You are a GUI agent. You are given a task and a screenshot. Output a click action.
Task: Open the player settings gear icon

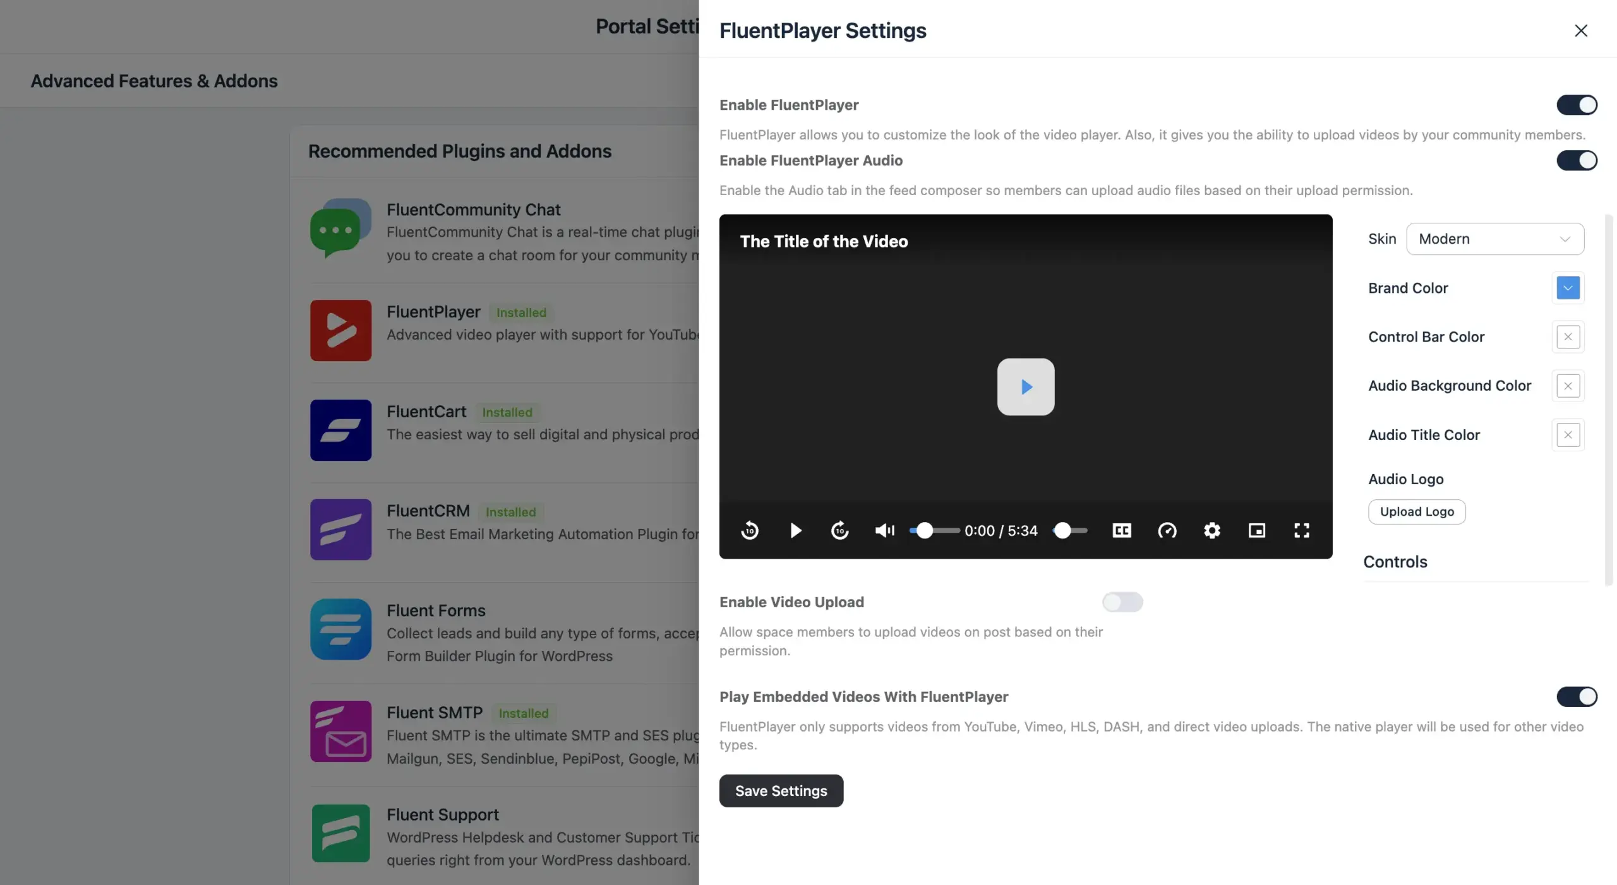(1211, 530)
